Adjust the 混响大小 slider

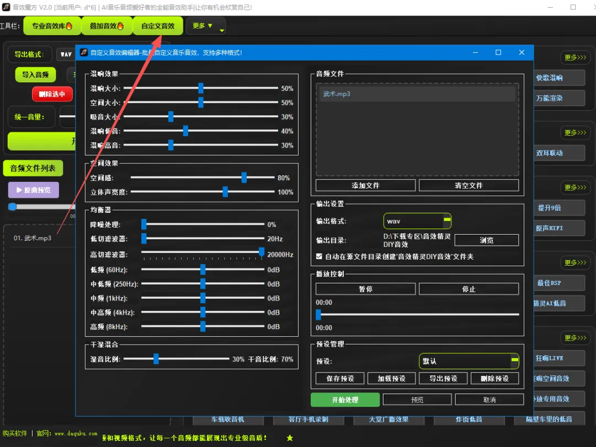pyautogui.click(x=201, y=88)
